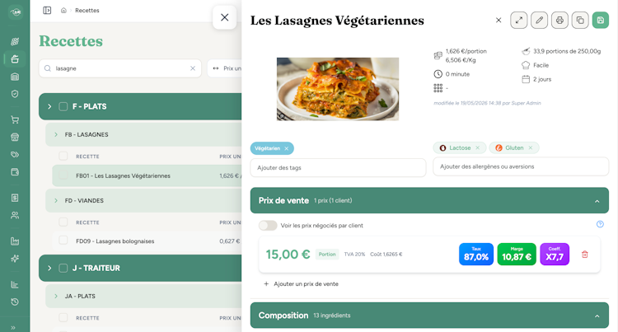Open the shopping cart sidebar icon
618x332 pixels.
pyautogui.click(x=15, y=119)
